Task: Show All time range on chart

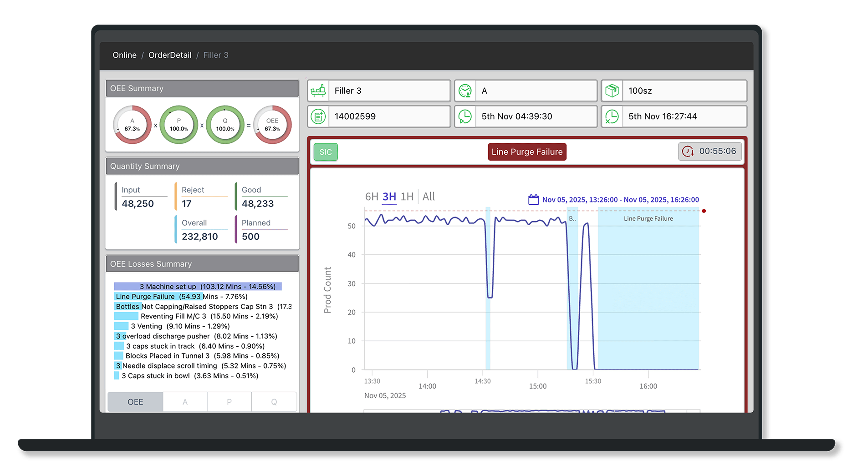Action: [429, 197]
